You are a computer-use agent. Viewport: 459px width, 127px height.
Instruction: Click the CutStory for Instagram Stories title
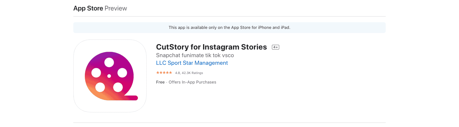click(x=211, y=47)
